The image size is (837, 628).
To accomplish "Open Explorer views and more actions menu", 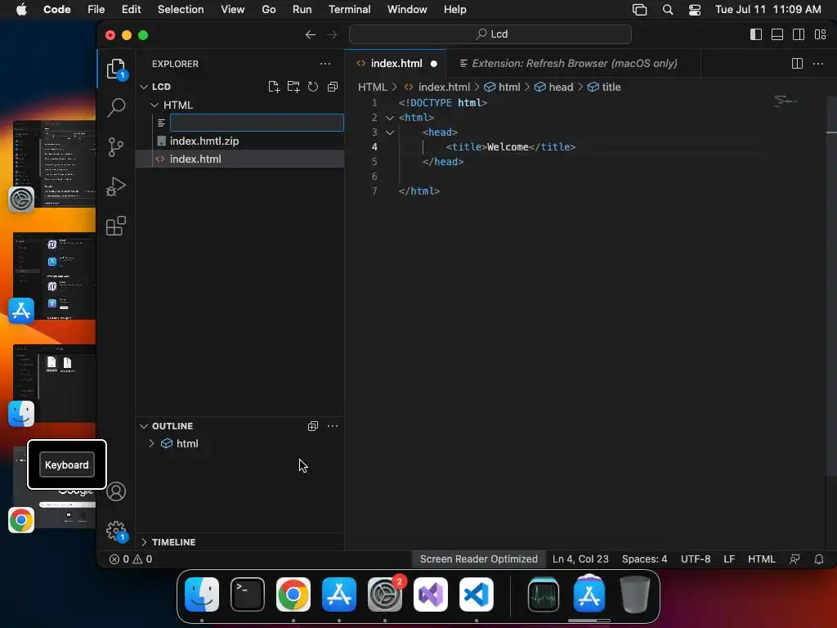I will click(x=325, y=64).
